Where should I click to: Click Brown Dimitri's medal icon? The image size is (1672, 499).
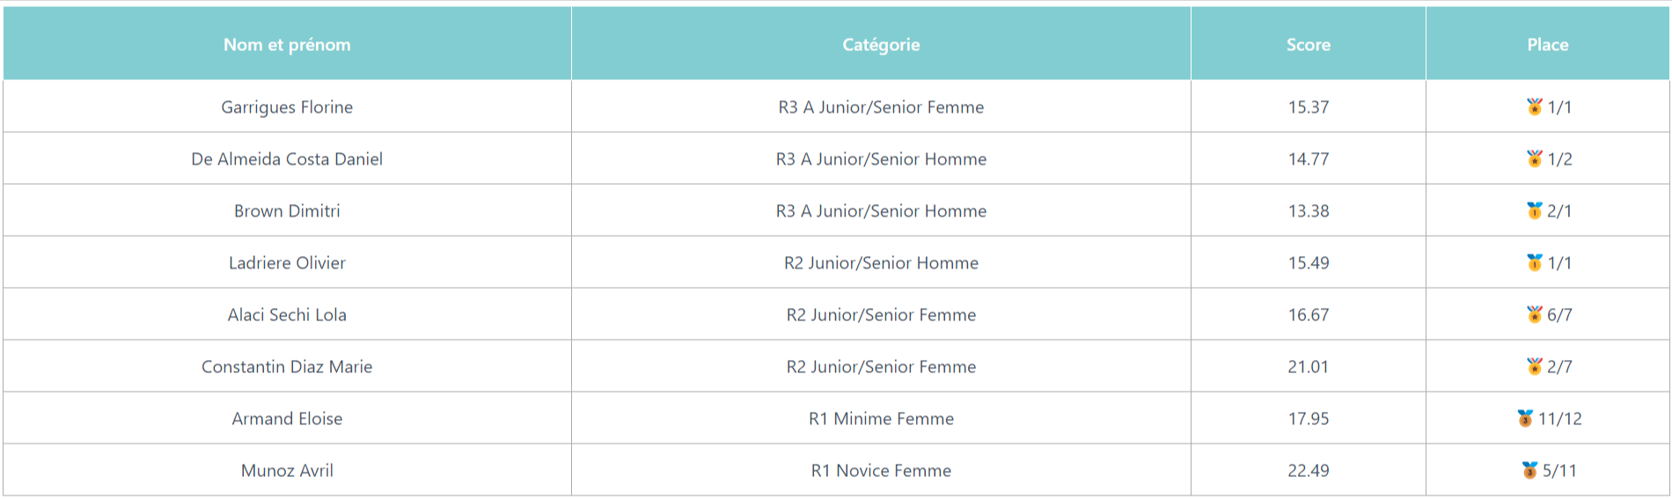click(1535, 210)
